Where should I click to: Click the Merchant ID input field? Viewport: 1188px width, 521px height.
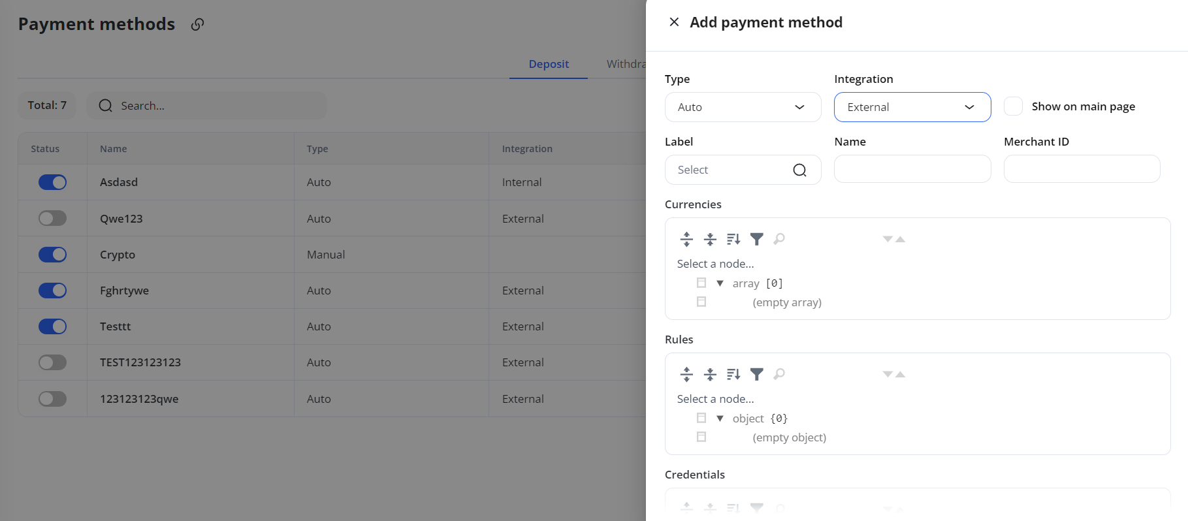click(x=1082, y=168)
